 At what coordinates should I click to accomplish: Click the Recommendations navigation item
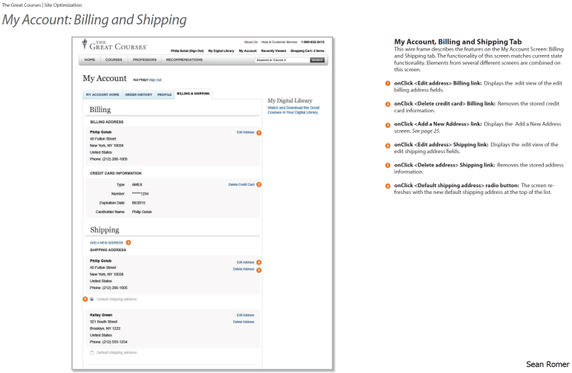click(x=184, y=59)
